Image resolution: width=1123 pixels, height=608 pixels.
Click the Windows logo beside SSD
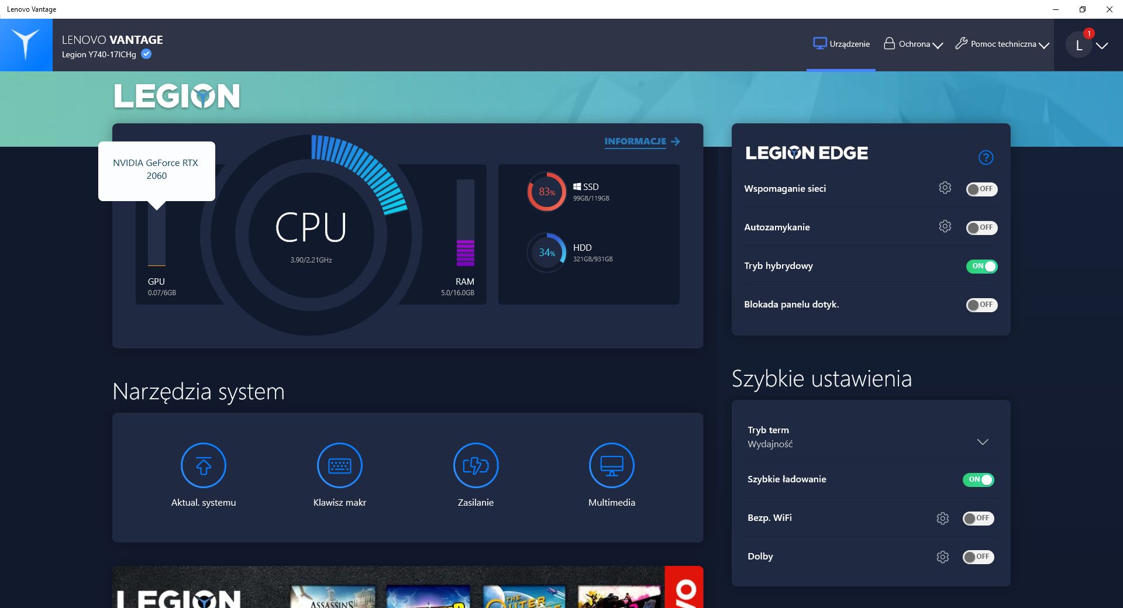(x=577, y=186)
